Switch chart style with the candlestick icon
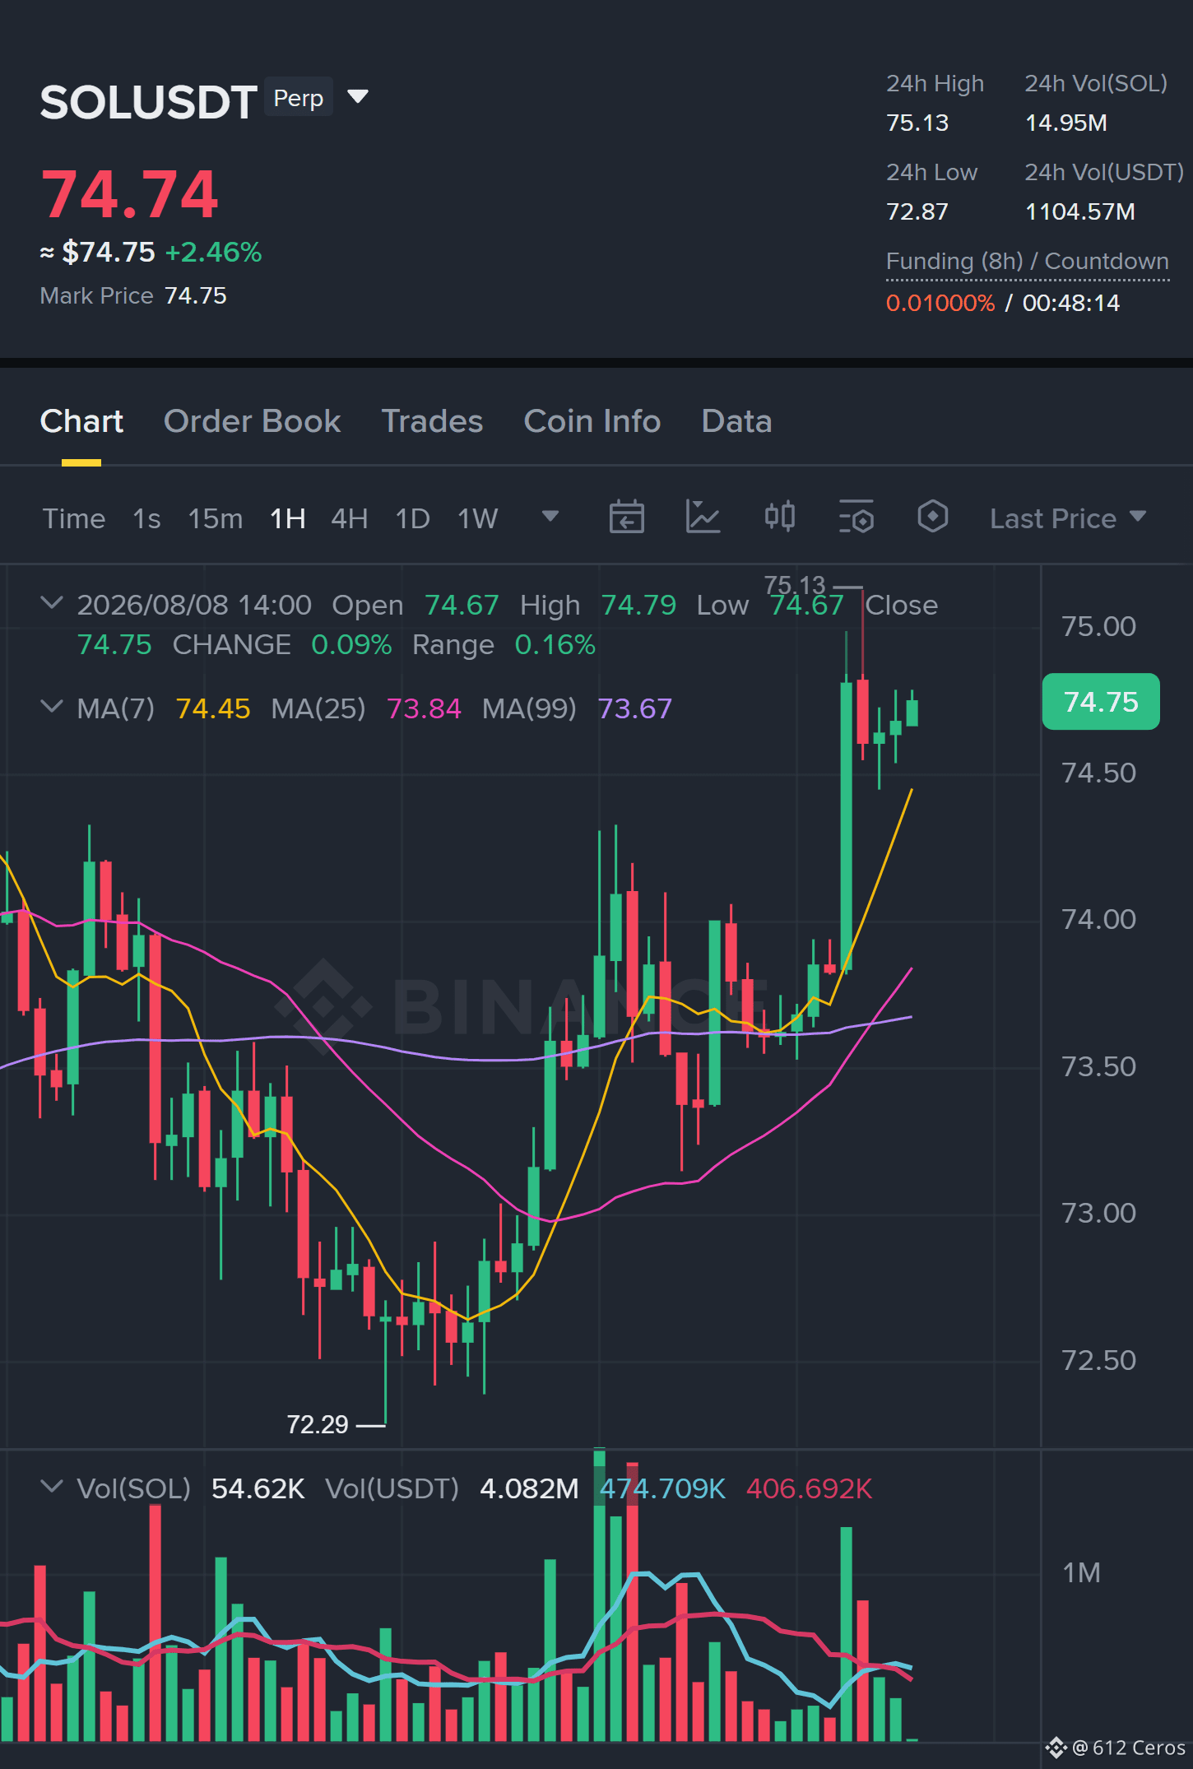Viewport: 1193px width, 1769px height. (x=779, y=518)
